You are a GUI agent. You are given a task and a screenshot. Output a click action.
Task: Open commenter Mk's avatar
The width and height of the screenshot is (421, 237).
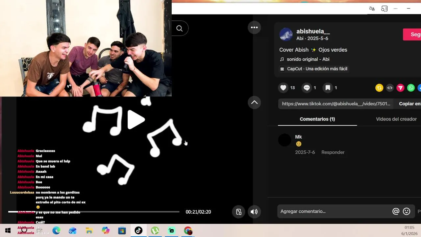[x=285, y=140]
